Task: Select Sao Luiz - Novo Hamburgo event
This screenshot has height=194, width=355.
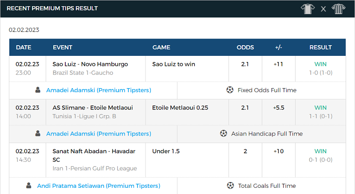Action: [x=90, y=64]
